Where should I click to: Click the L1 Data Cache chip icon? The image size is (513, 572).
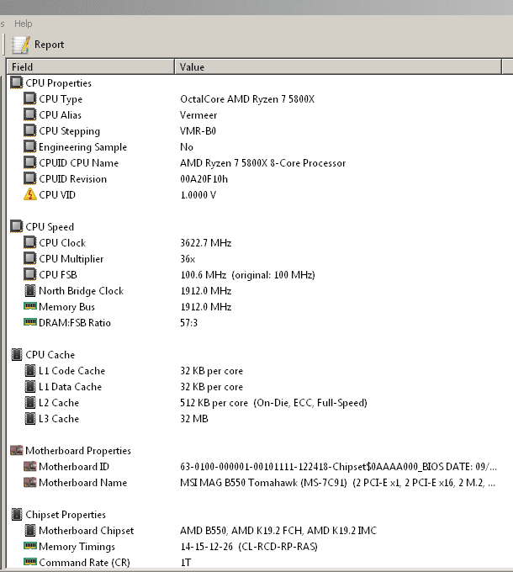30,387
